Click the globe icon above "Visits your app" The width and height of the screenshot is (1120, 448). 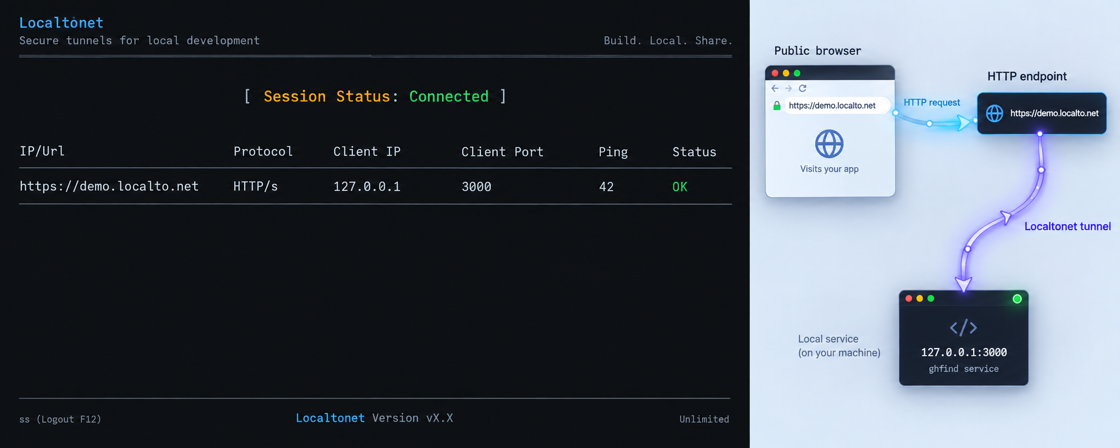[829, 143]
